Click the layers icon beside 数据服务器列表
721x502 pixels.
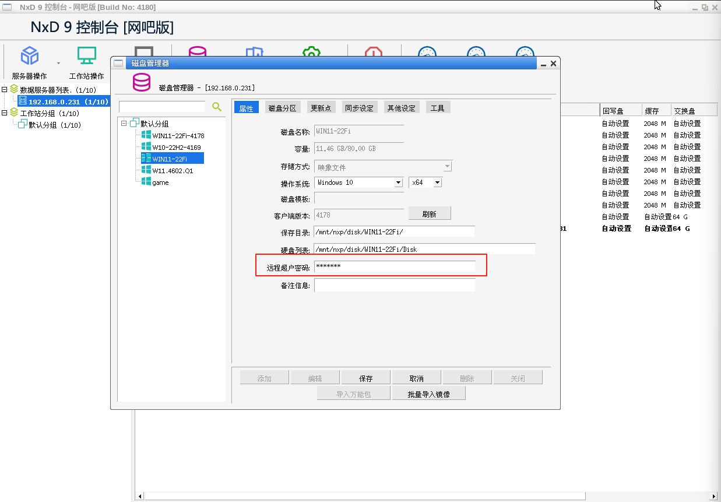14,90
